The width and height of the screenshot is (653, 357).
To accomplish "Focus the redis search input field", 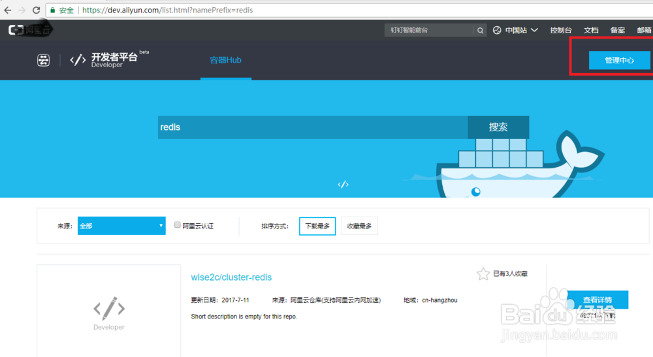I will pyautogui.click(x=313, y=127).
